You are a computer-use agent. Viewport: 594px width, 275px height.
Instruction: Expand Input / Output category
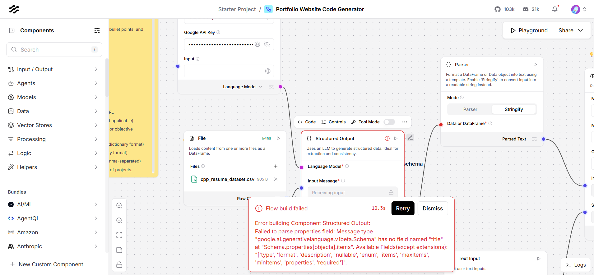53,69
